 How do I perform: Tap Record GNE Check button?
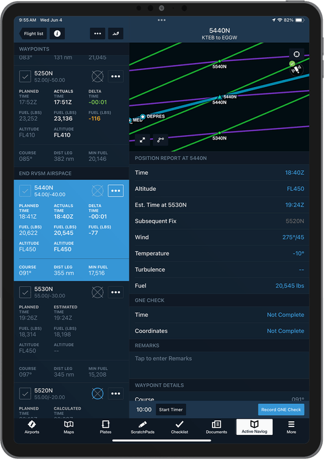point(281,410)
